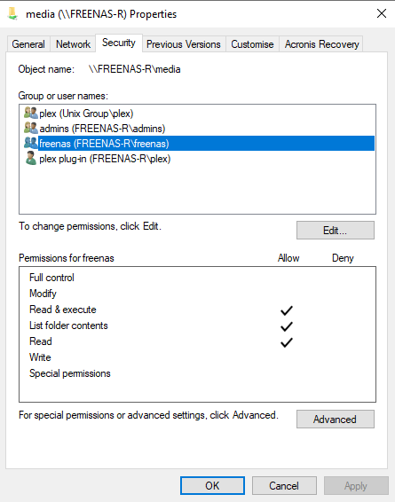
Task: Click the freenas group icon
Action: click(31, 143)
